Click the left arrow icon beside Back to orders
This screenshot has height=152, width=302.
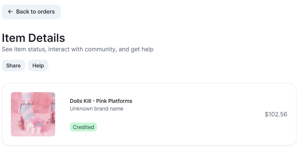[x=10, y=12]
